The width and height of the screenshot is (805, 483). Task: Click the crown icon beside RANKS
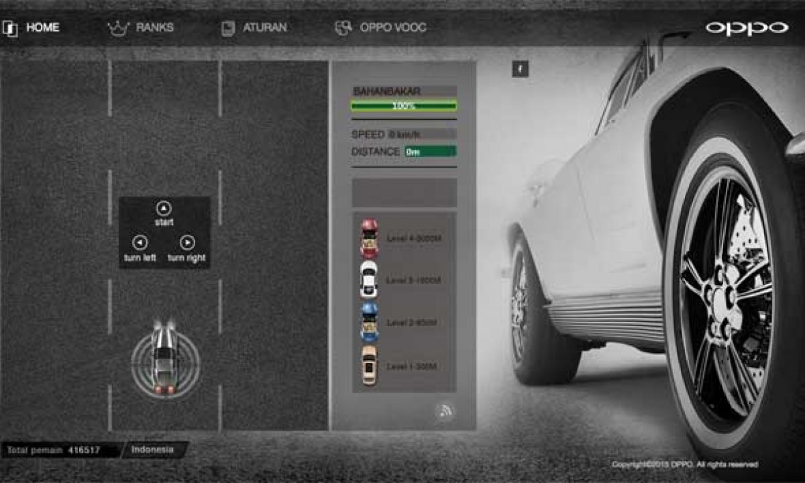point(118,28)
